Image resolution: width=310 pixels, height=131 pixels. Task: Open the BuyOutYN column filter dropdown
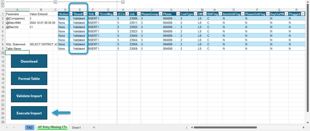pyautogui.click(x=286, y=14)
